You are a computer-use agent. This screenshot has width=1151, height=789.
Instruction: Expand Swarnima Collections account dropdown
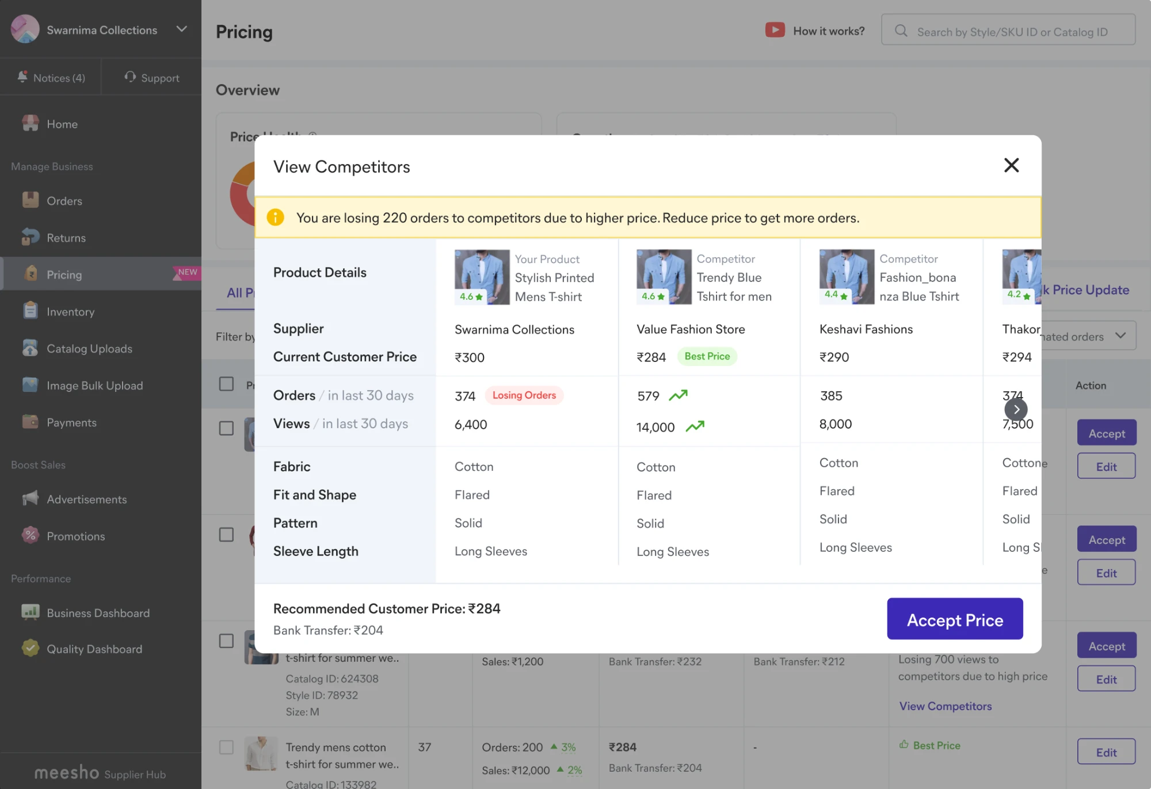182,29
